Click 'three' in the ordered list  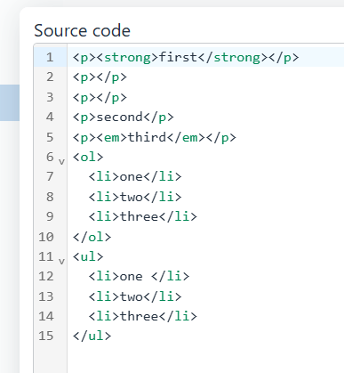pyautogui.click(x=139, y=216)
